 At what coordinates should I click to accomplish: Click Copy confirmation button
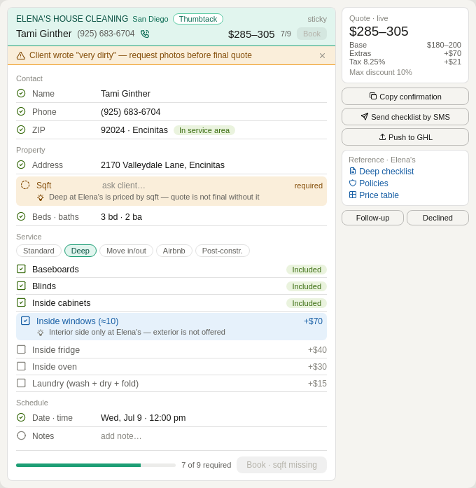click(405, 97)
